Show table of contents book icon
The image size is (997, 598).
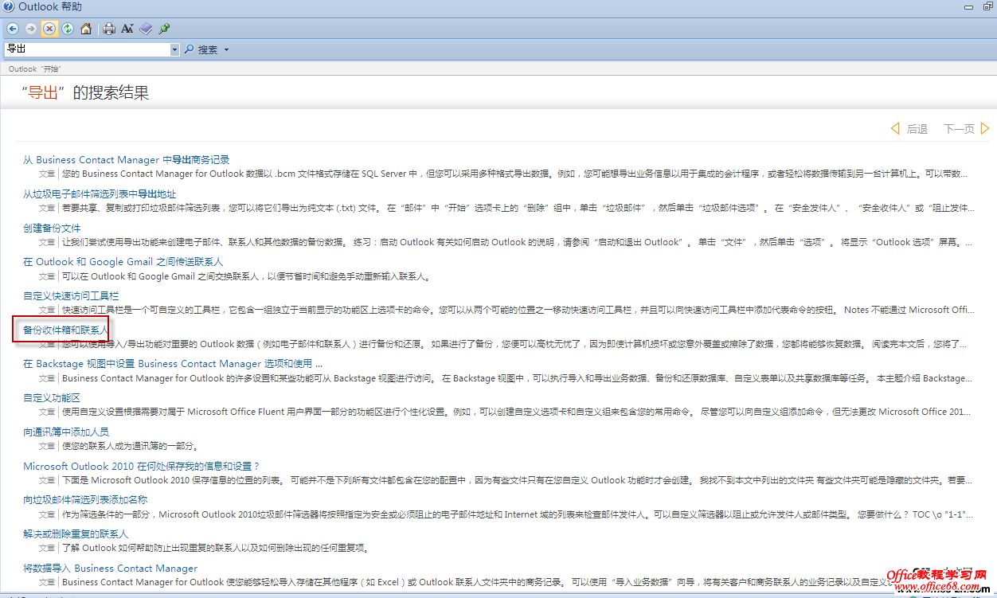(146, 29)
